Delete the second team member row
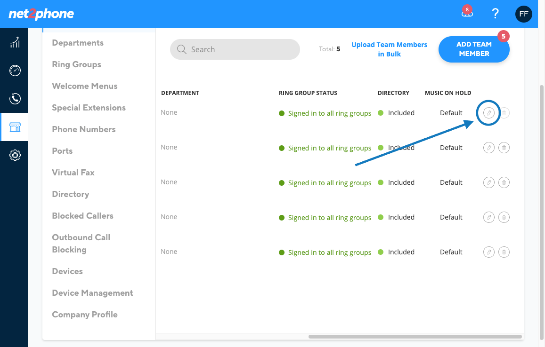Viewport: 545px width, 347px height. [x=504, y=148]
